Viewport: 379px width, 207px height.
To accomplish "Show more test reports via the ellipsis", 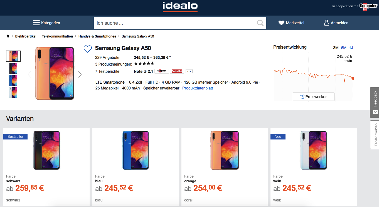I will pos(189,71).
